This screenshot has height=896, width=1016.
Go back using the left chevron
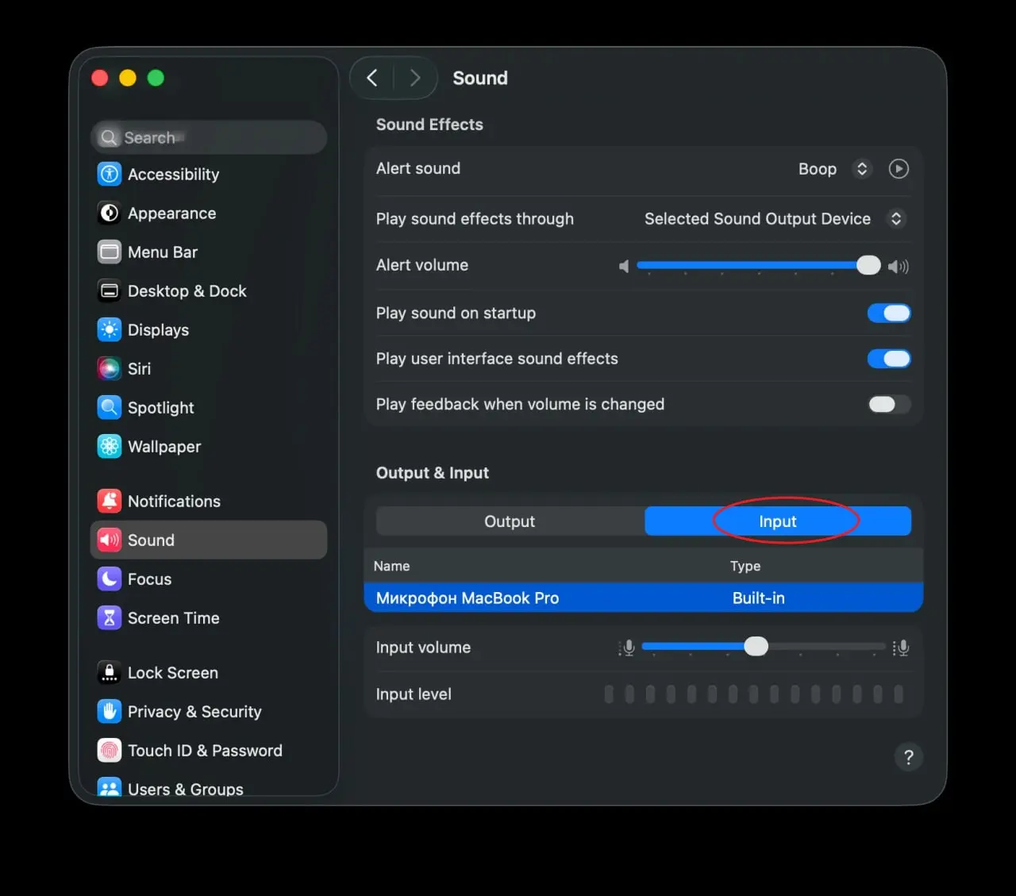click(x=372, y=78)
